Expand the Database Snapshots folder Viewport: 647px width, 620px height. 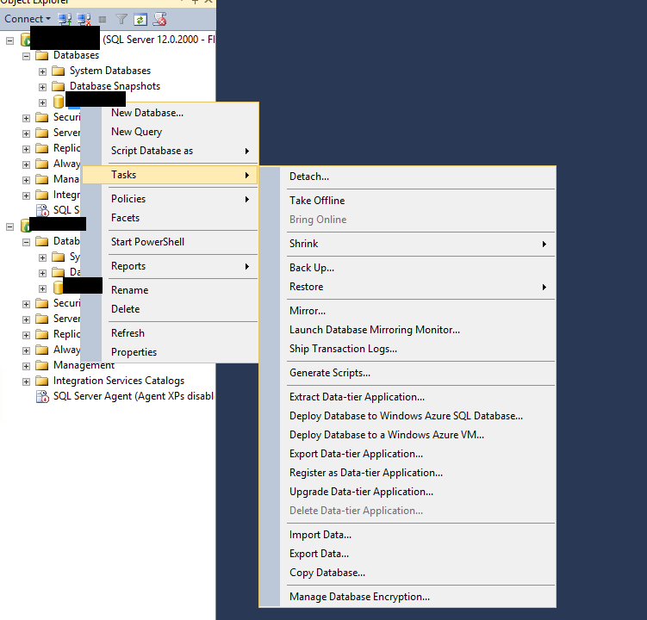point(42,87)
